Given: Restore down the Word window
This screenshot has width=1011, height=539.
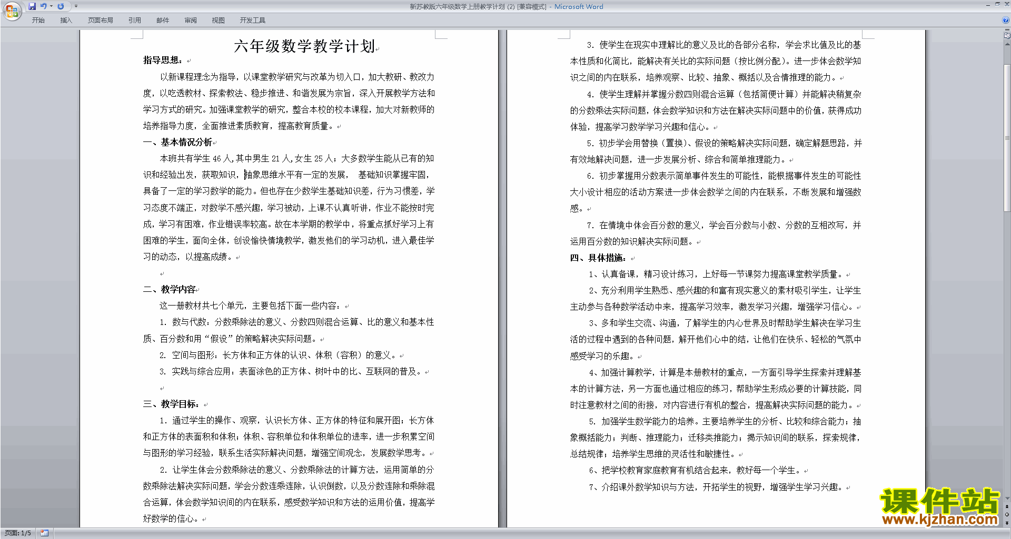Looking at the screenshot, I should (x=997, y=4).
